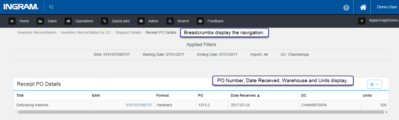Click the Applied Filters heading

pyautogui.click(x=201, y=45)
